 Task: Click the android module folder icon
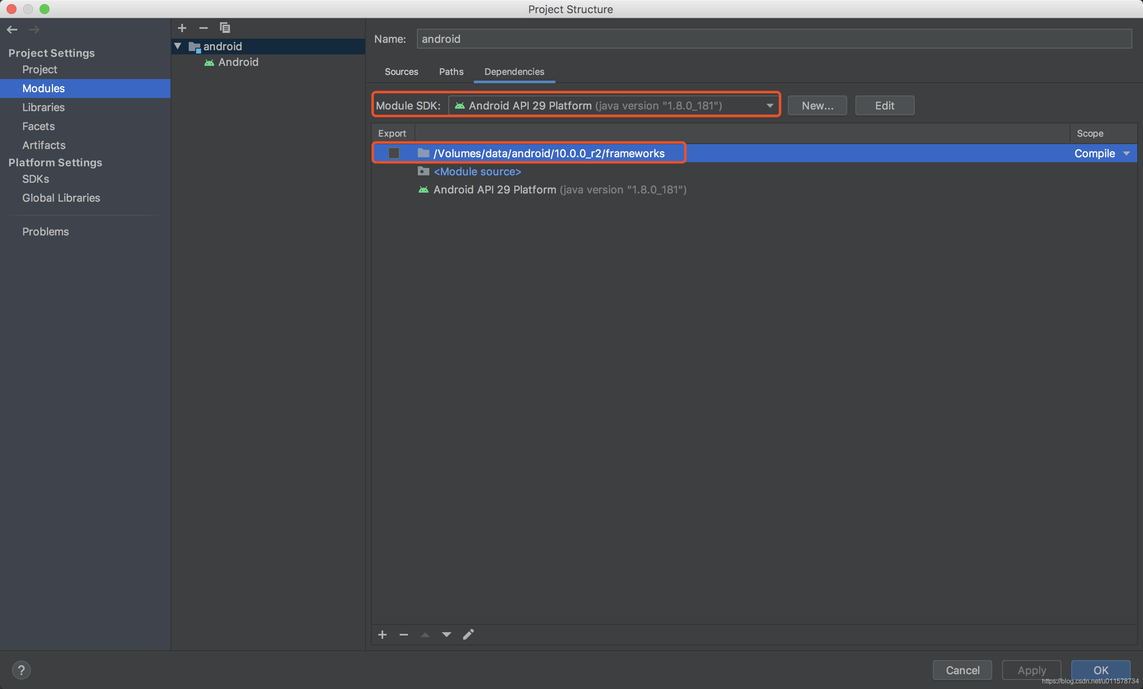pyautogui.click(x=194, y=47)
